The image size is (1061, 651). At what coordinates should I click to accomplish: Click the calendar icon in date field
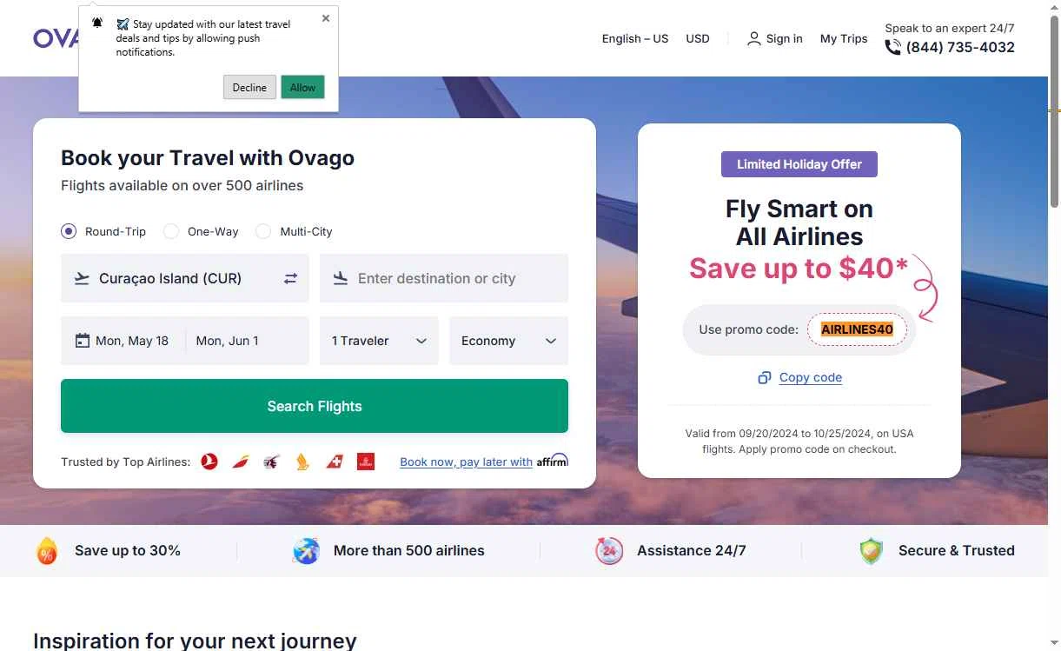point(83,341)
